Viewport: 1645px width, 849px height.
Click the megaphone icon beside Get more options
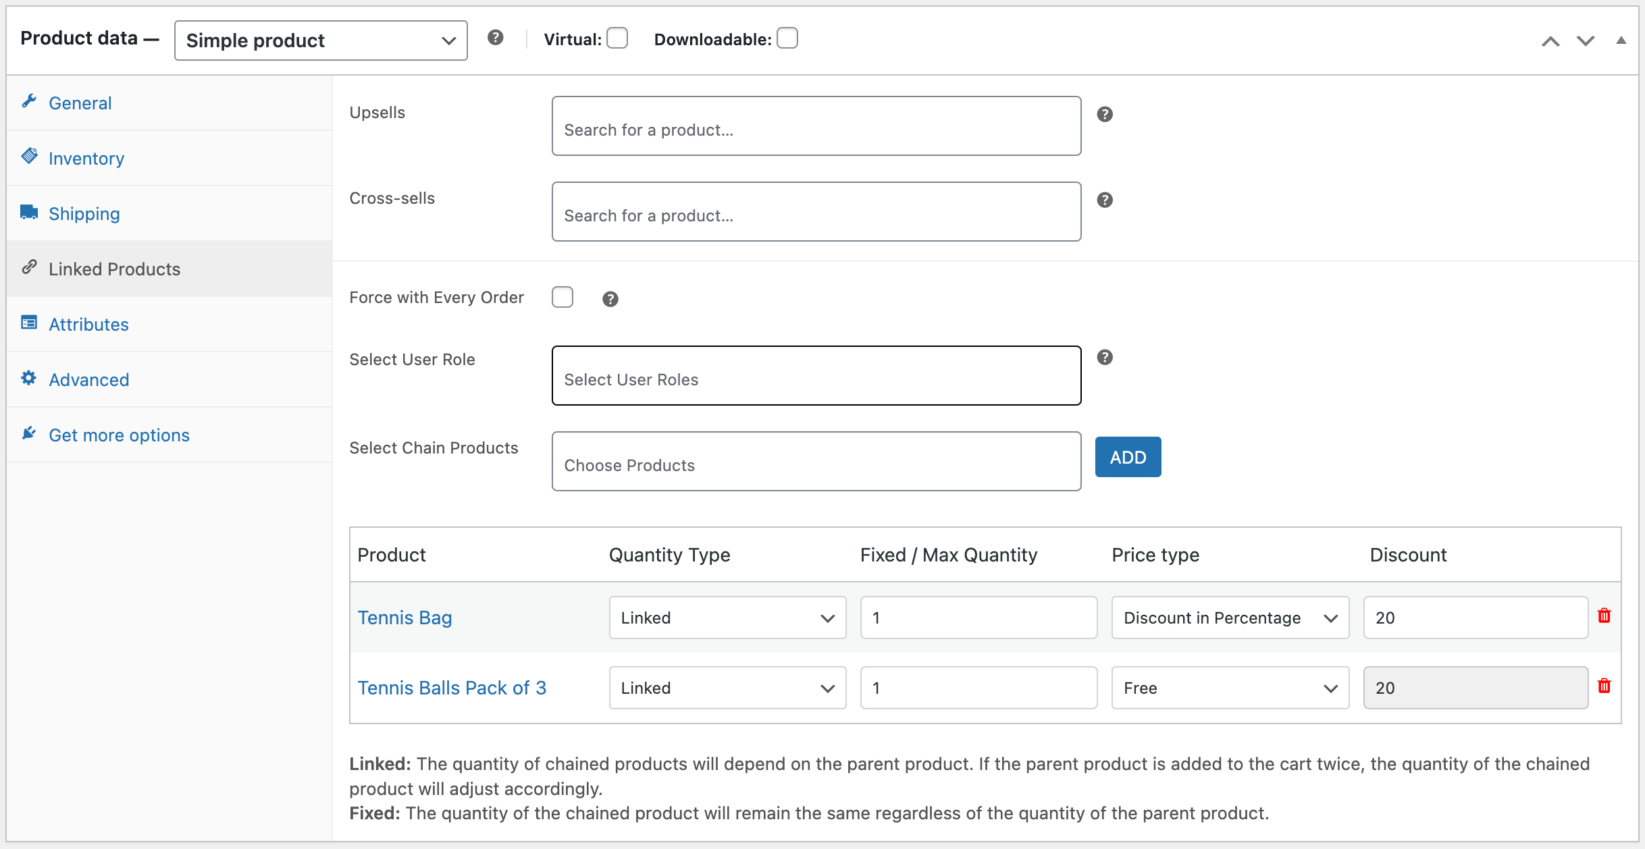30,433
